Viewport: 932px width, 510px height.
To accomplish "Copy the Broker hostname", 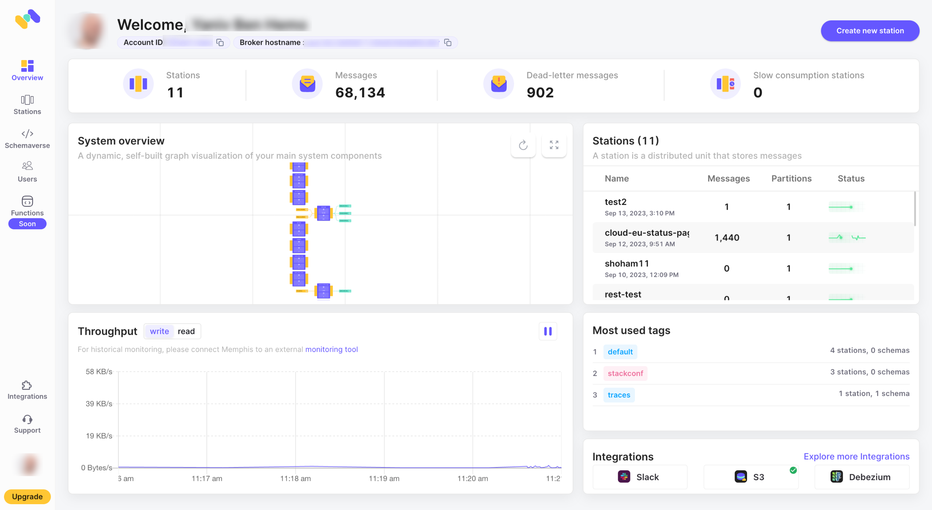I will click(x=448, y=43).
